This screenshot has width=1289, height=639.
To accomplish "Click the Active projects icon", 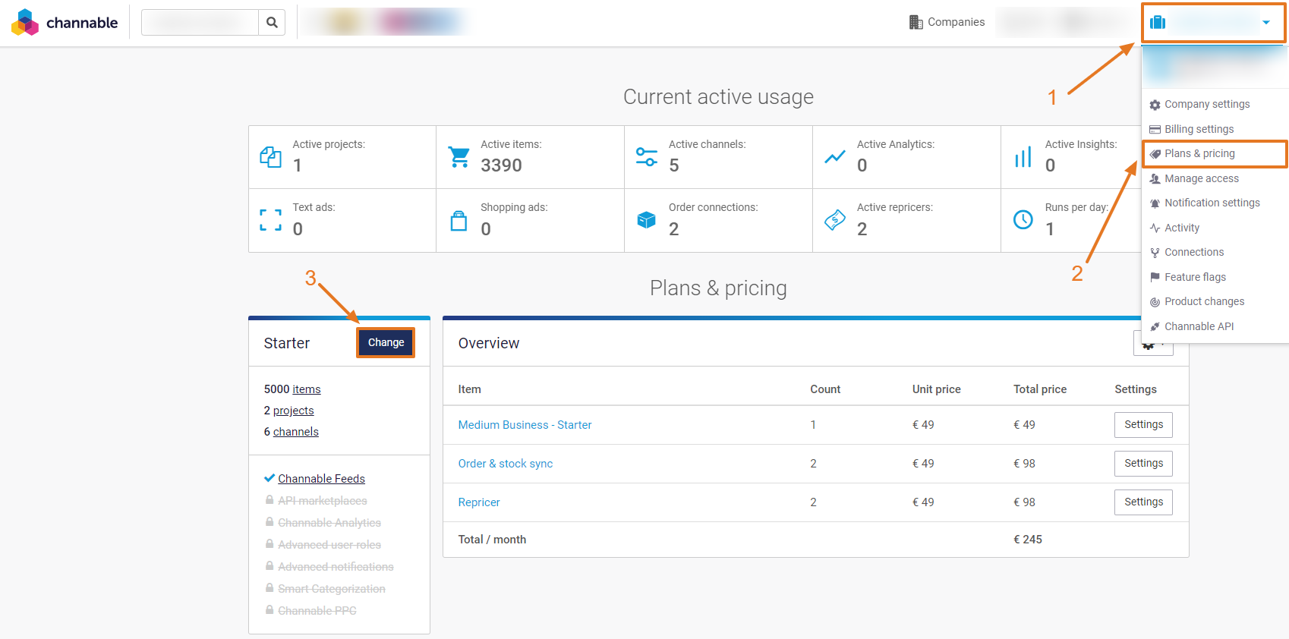I will point(271,157).
